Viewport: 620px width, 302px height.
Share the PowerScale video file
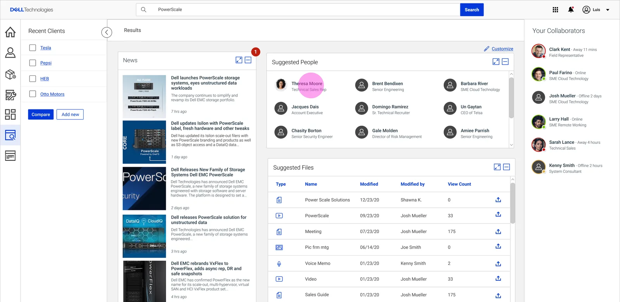tap(498, 214)
